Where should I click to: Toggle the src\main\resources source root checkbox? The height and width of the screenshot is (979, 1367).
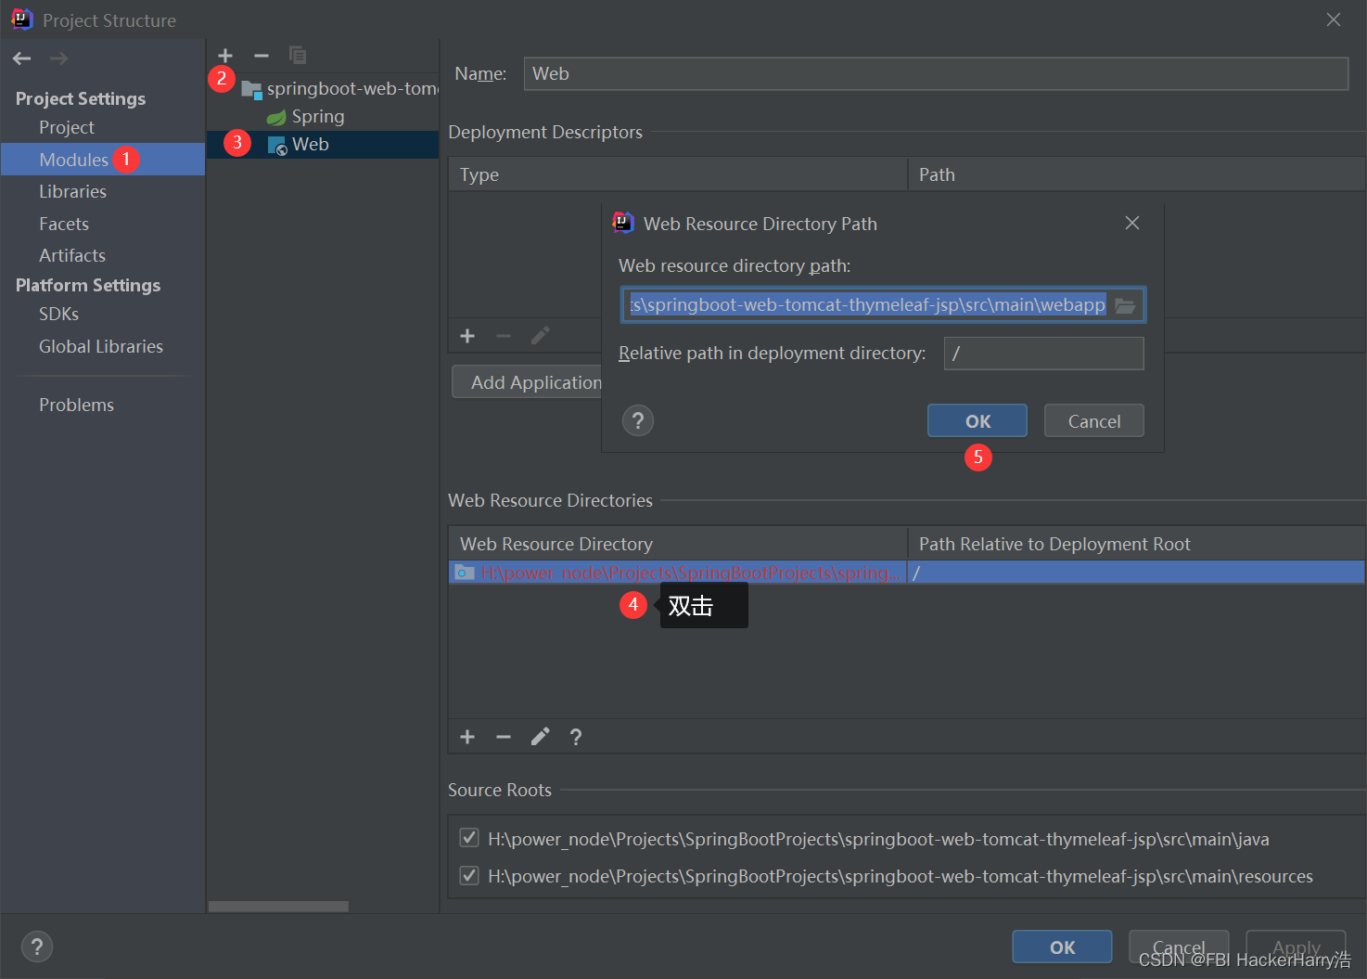[469, 875]
